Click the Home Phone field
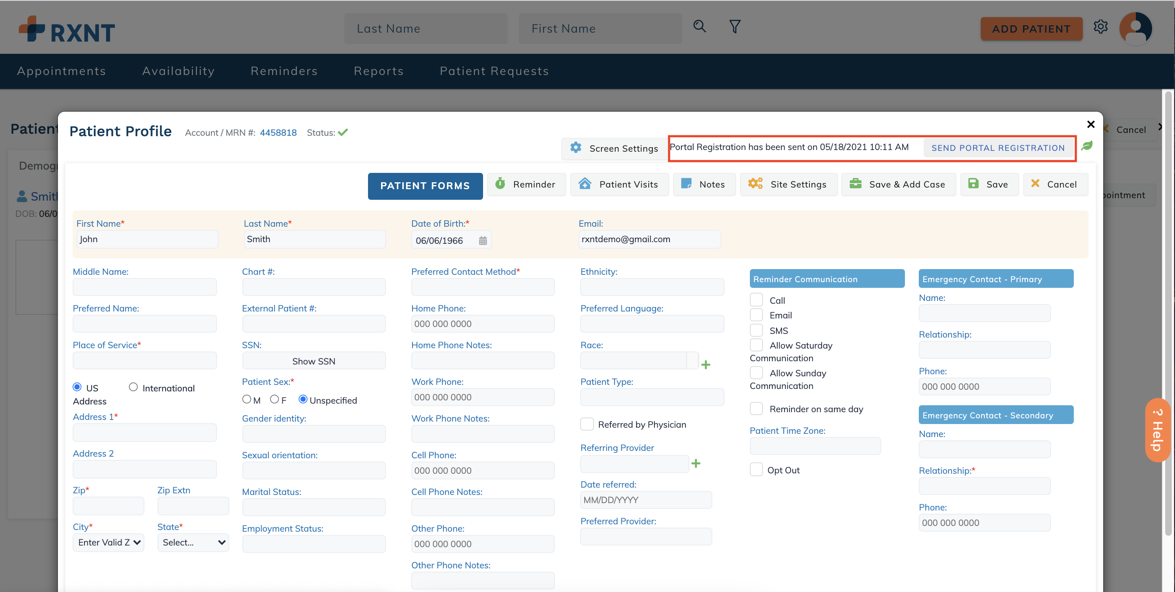1175x592 pixels. 483,324
